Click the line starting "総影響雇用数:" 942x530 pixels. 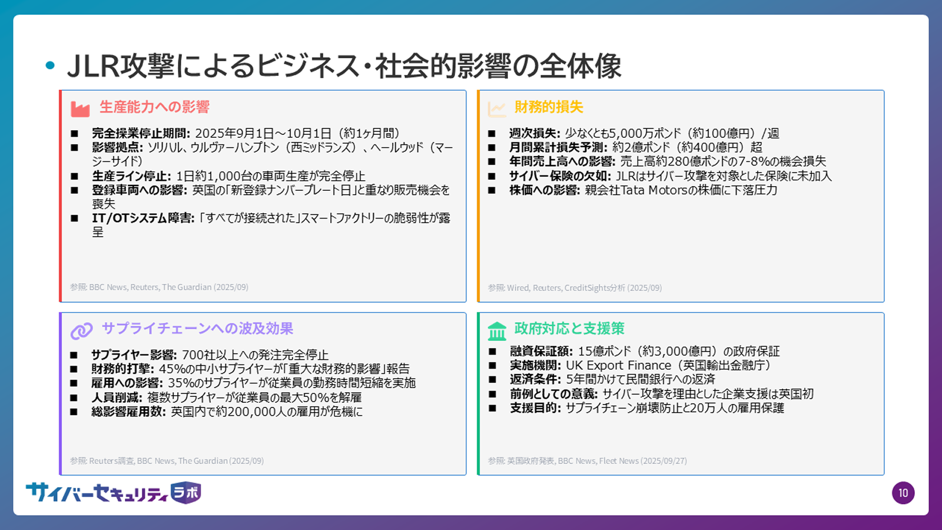coord(227,411)
